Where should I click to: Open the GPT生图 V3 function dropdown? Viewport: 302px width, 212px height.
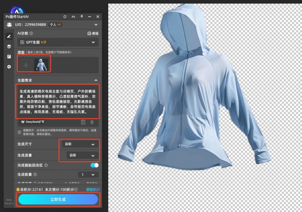pos(58,42)
